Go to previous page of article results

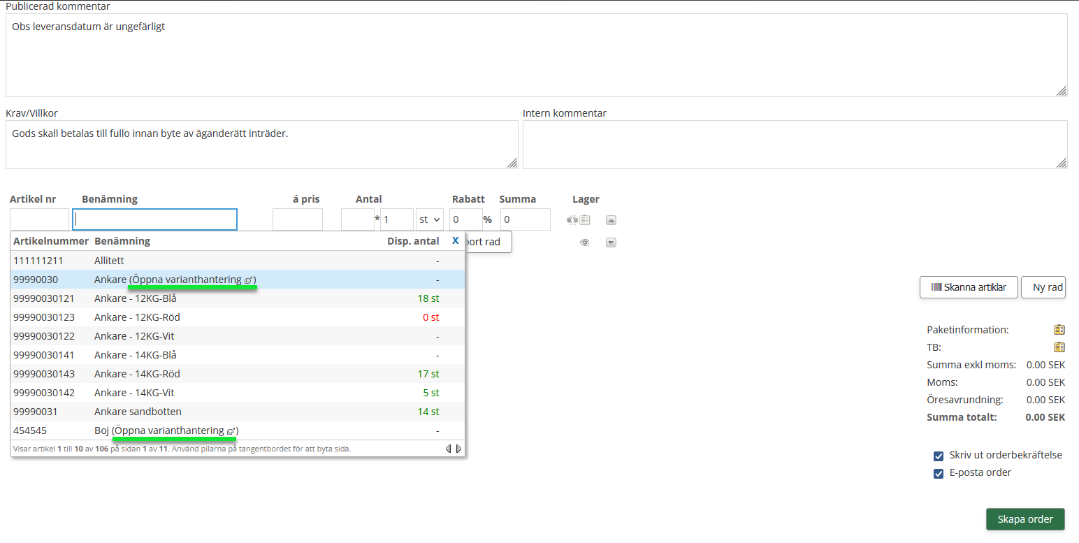pyautogui.click(x=449, y=449)
